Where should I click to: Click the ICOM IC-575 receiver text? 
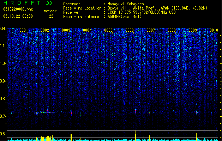point(142,12)
